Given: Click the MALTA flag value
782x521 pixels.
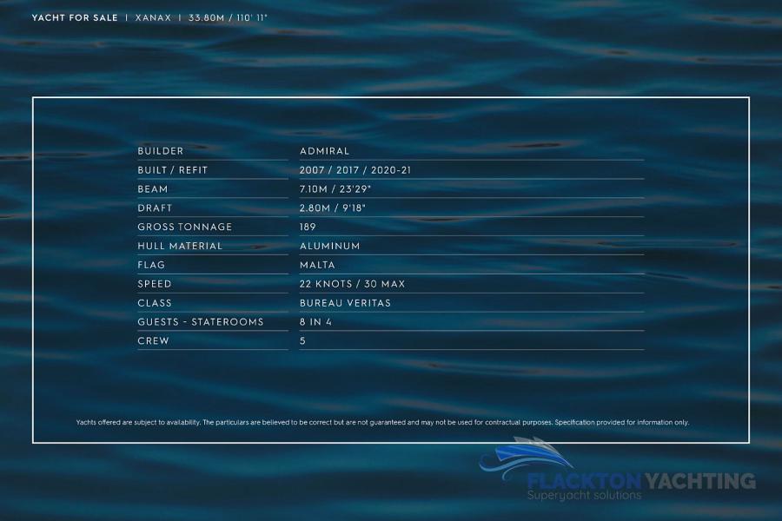Looking at the screenshot, I should pyautogui.click(x=317, y=266).
